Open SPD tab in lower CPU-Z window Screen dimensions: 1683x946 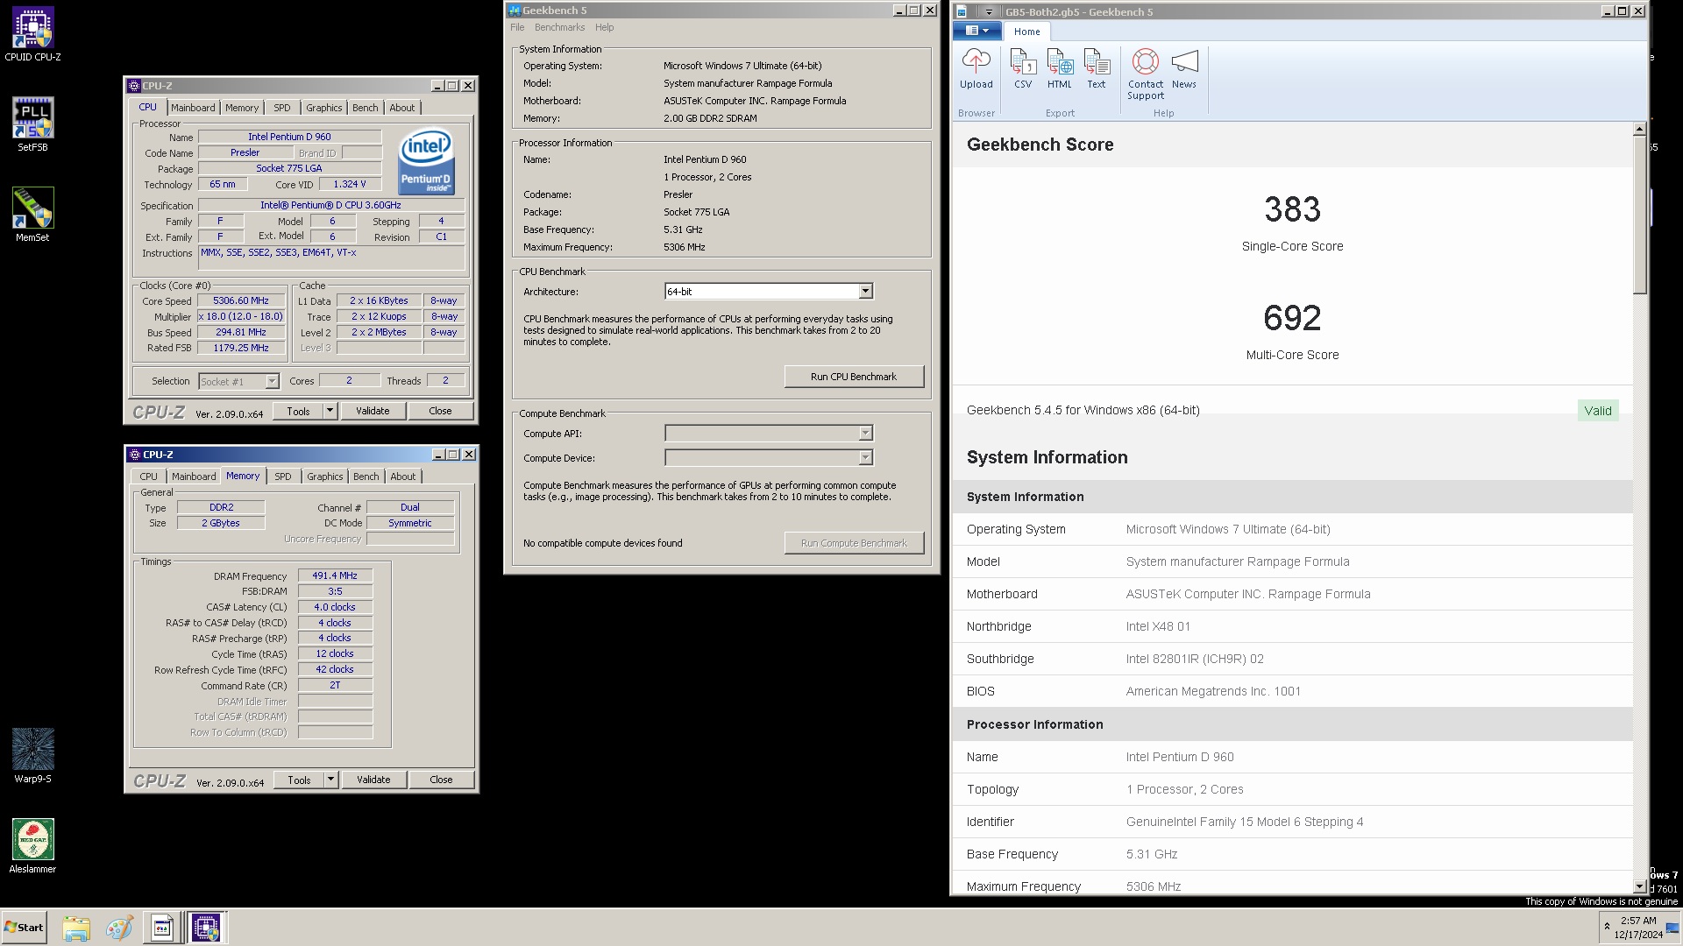pos(283,477)
